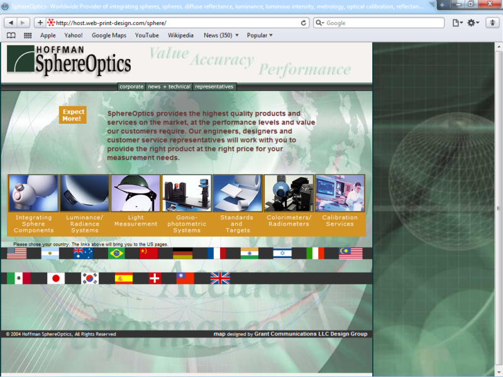Select the Malaysia flag
503x377 pixels.
click(351, 253)
